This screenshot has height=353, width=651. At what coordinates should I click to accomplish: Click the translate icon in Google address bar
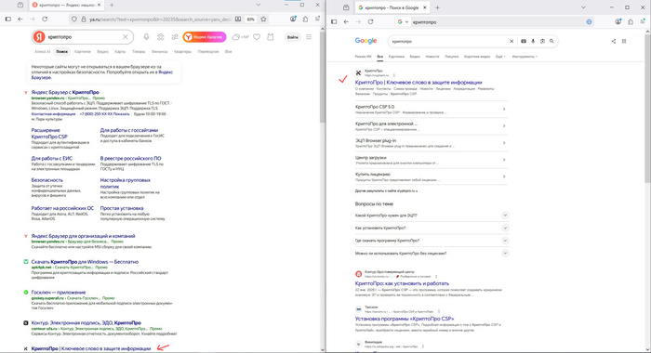[589, 22]
